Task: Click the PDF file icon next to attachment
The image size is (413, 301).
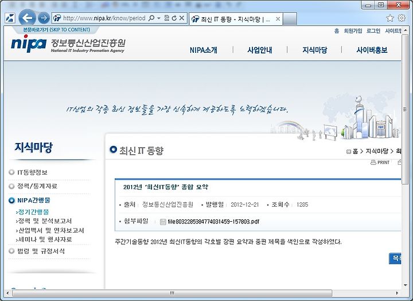Action: [x=163, y=222]
